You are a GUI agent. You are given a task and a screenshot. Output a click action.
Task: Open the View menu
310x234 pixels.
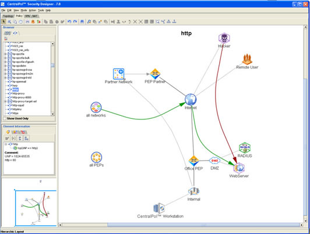point(16,10)
